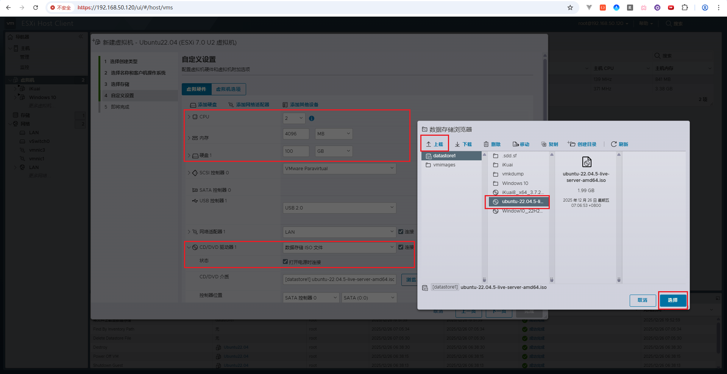Refresh the datastore browser listing

pyautogui.click(x=614, y=144)
